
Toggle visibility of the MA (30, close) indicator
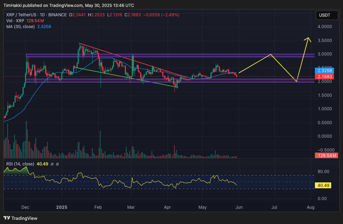[21, 27]
